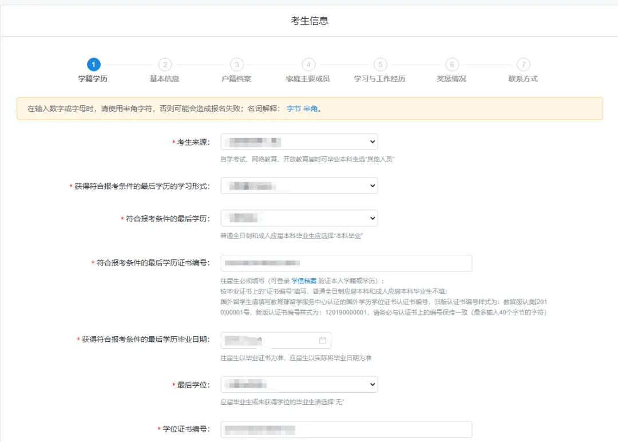Go to the 家庭主要成员 step label
This screenshot has height=442, width=618.
tap(308, 79)
